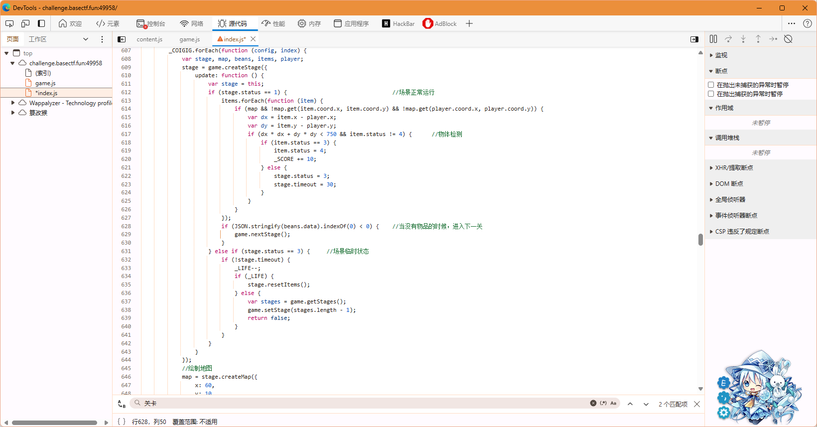Screen dimensions: 817x427
Task: Open the DevTools help icon
Action: tap(808, 23)
